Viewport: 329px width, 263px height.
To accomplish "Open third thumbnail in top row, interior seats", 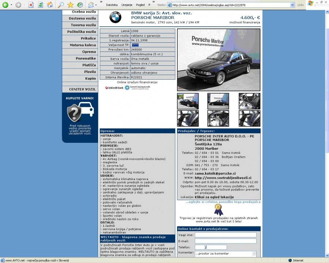I will coord(249,101).
